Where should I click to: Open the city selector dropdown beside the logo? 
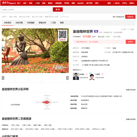[19, 3]
